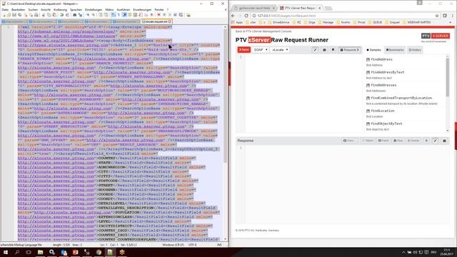This screenshot has height=257, width=457.
Task: Close the PTV xServer Raw Request tab
Action: 319,8
